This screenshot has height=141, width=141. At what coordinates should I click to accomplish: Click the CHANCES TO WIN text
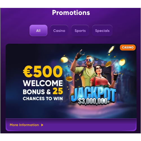coord(43,98)
